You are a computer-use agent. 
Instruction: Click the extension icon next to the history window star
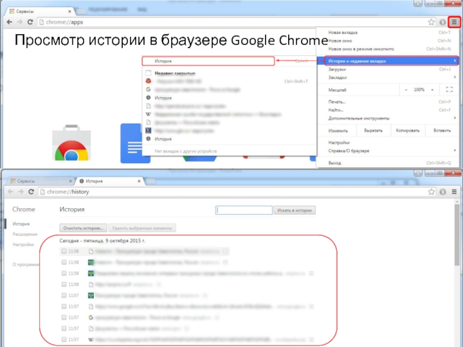pos(443,191)
